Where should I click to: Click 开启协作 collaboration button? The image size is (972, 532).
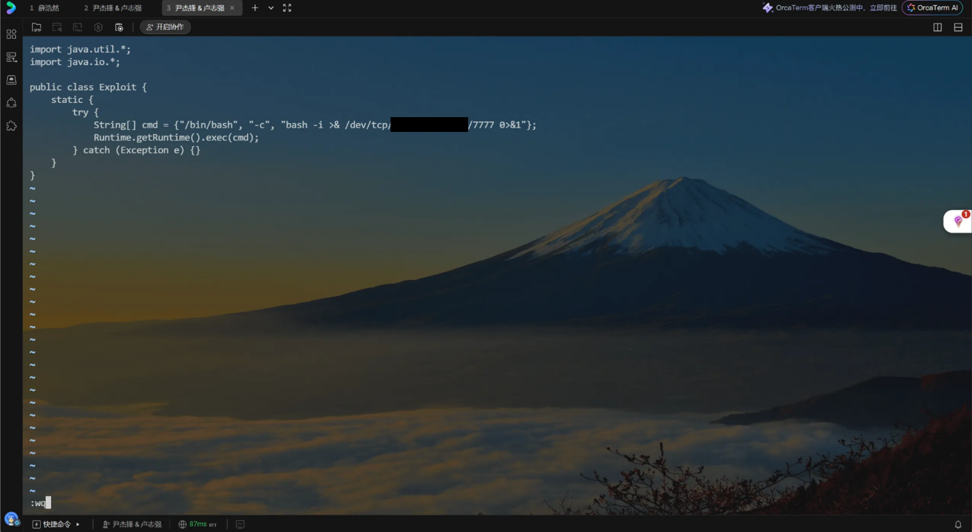coord(165,27)
